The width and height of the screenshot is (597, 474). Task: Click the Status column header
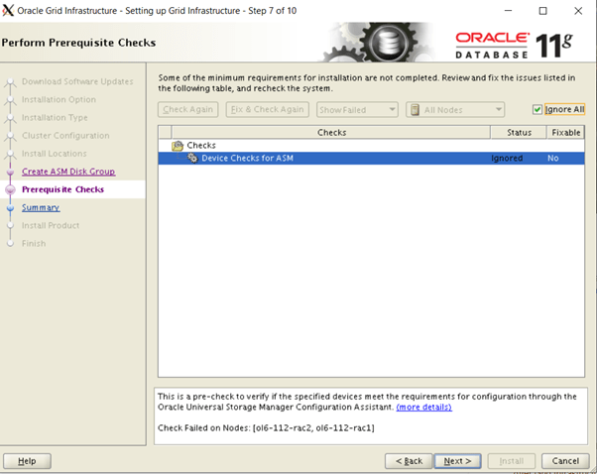click(x=519, y=132)
